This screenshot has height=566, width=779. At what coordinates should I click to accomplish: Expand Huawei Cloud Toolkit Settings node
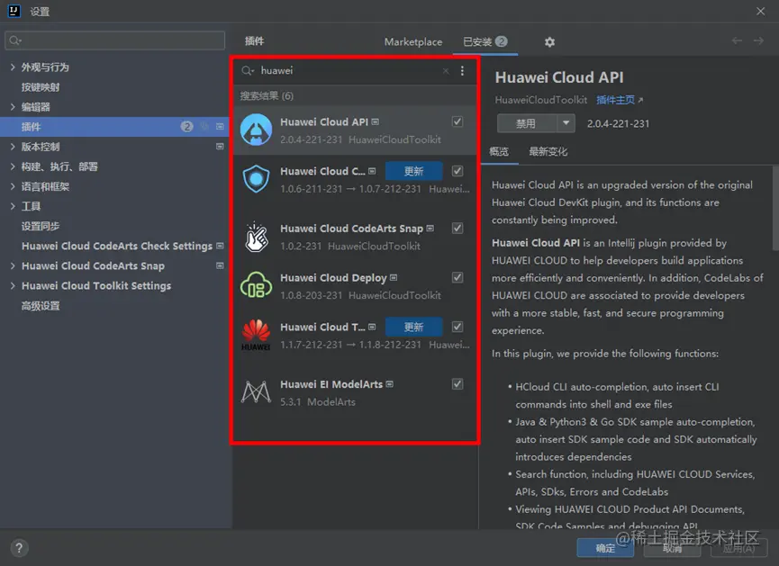tap(13, 285)
